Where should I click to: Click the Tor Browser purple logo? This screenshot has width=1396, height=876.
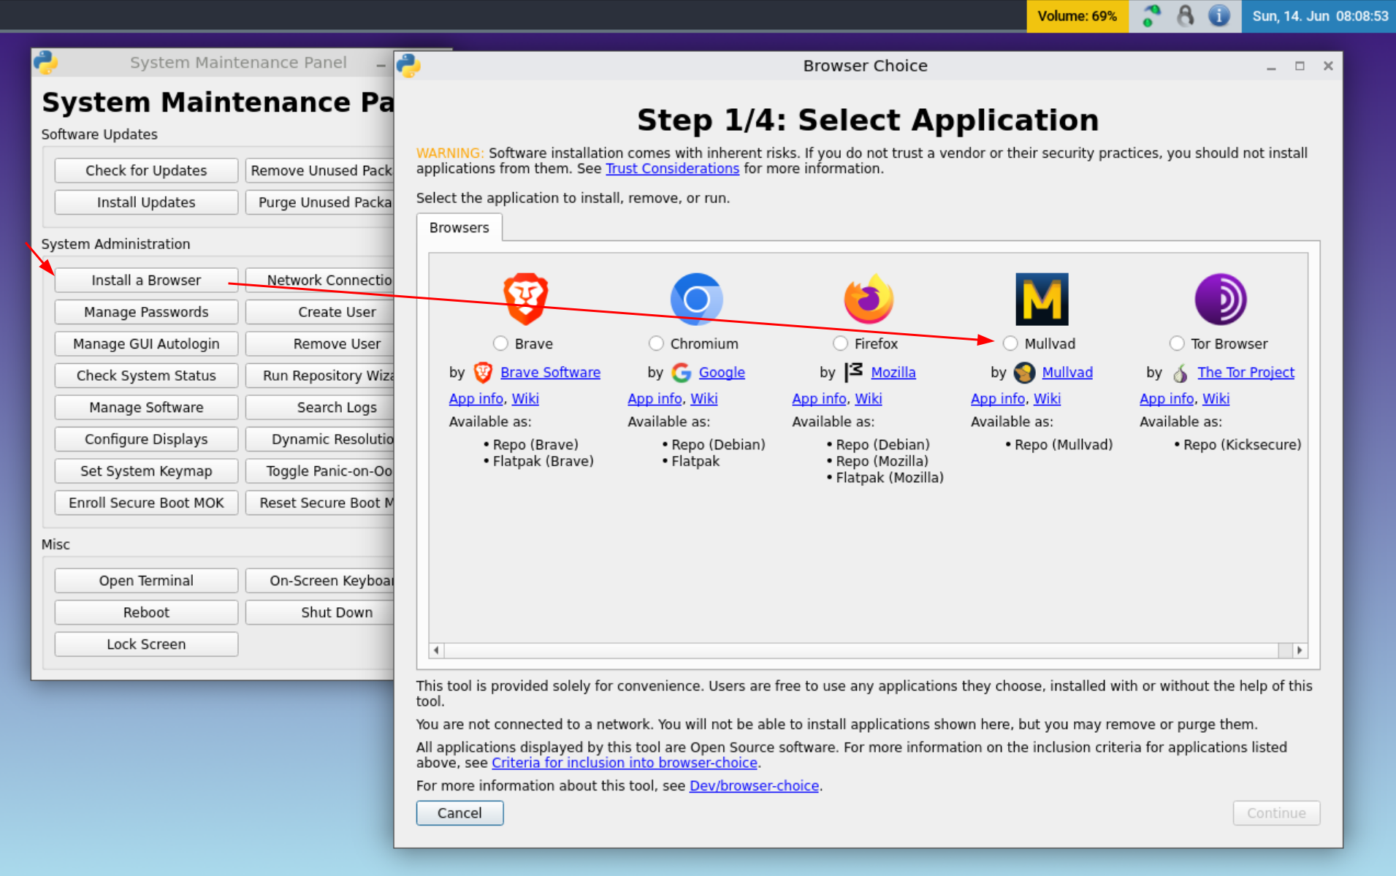click(1221, 299)
